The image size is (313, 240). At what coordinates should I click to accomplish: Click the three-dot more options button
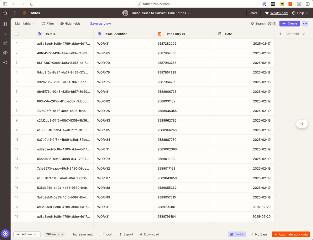click(x=305, y=23)
